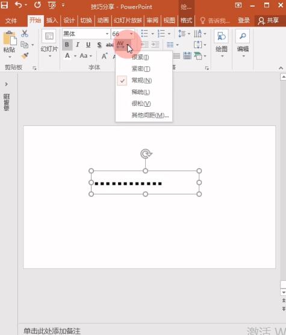
Task: Switch to the 设计 tab
Action: coord(69,20)
